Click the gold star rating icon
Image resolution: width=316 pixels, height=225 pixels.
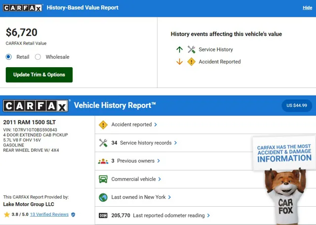(x=7, y=215)
